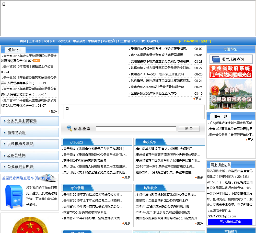Click the national emblem image at the bottom left

point(30,225)
